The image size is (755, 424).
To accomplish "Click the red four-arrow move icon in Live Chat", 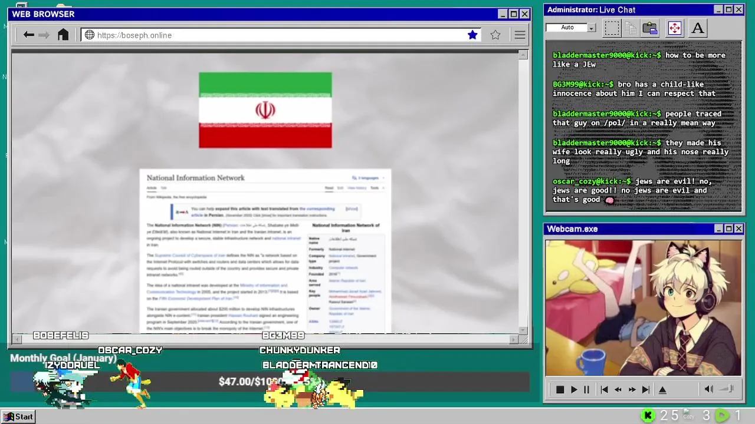I will coord(675,28).
